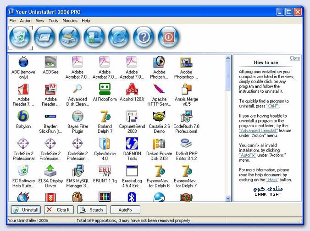Select the Babylon program icon
Screen dimensions: 310x231
(x=23, y=116)
